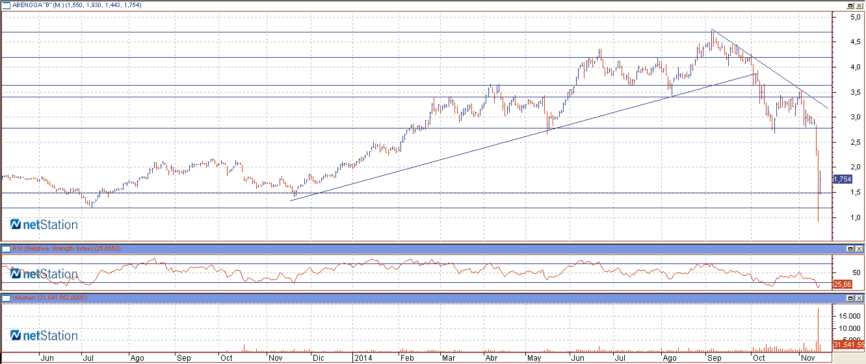Click the Sep label at far-right time axis
The image size is (866, 364).
click(713, 358)
